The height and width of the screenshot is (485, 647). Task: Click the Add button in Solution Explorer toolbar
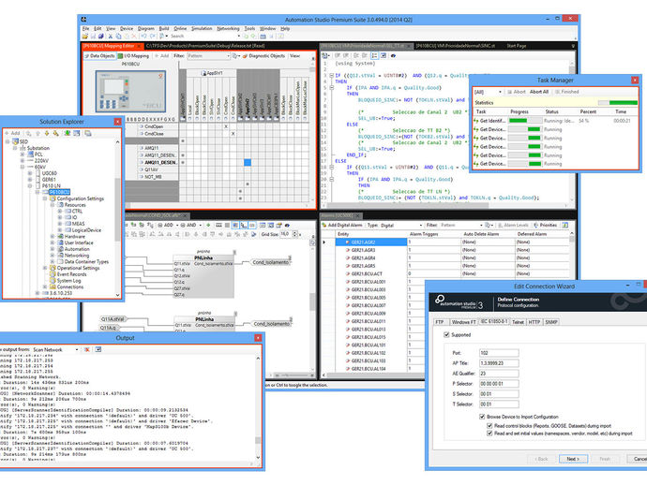coord(12,133)
